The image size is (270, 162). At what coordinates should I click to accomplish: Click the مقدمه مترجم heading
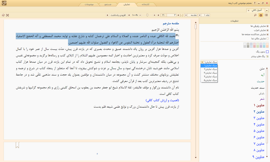click(x=171, y=23)
